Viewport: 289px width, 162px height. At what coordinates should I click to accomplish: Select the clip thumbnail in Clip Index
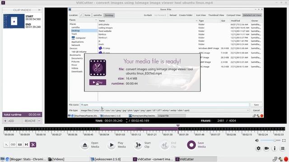14,21
